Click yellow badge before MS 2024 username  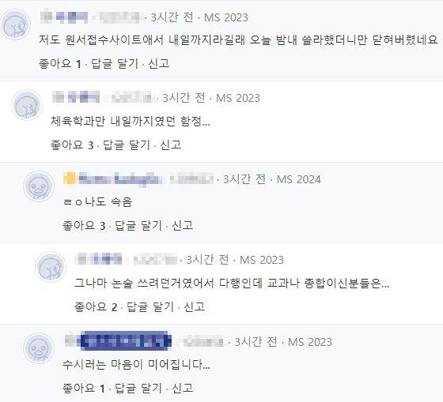click(70, 179)
